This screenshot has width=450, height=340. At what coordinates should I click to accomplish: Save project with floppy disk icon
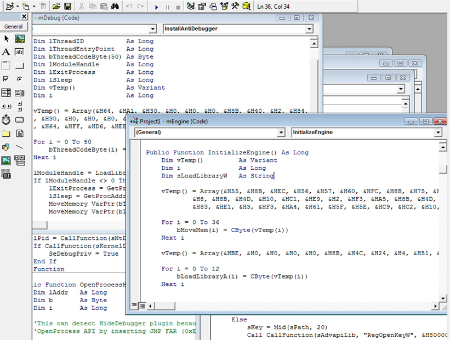(68, 6)
